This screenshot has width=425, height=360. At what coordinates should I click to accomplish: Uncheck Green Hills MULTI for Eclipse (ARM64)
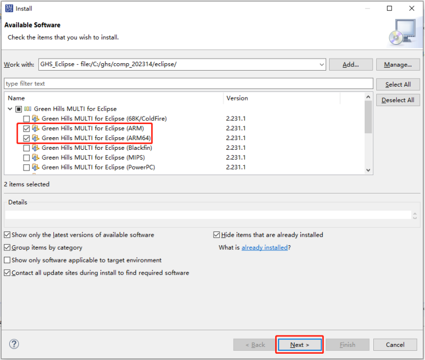pos(26,138)
